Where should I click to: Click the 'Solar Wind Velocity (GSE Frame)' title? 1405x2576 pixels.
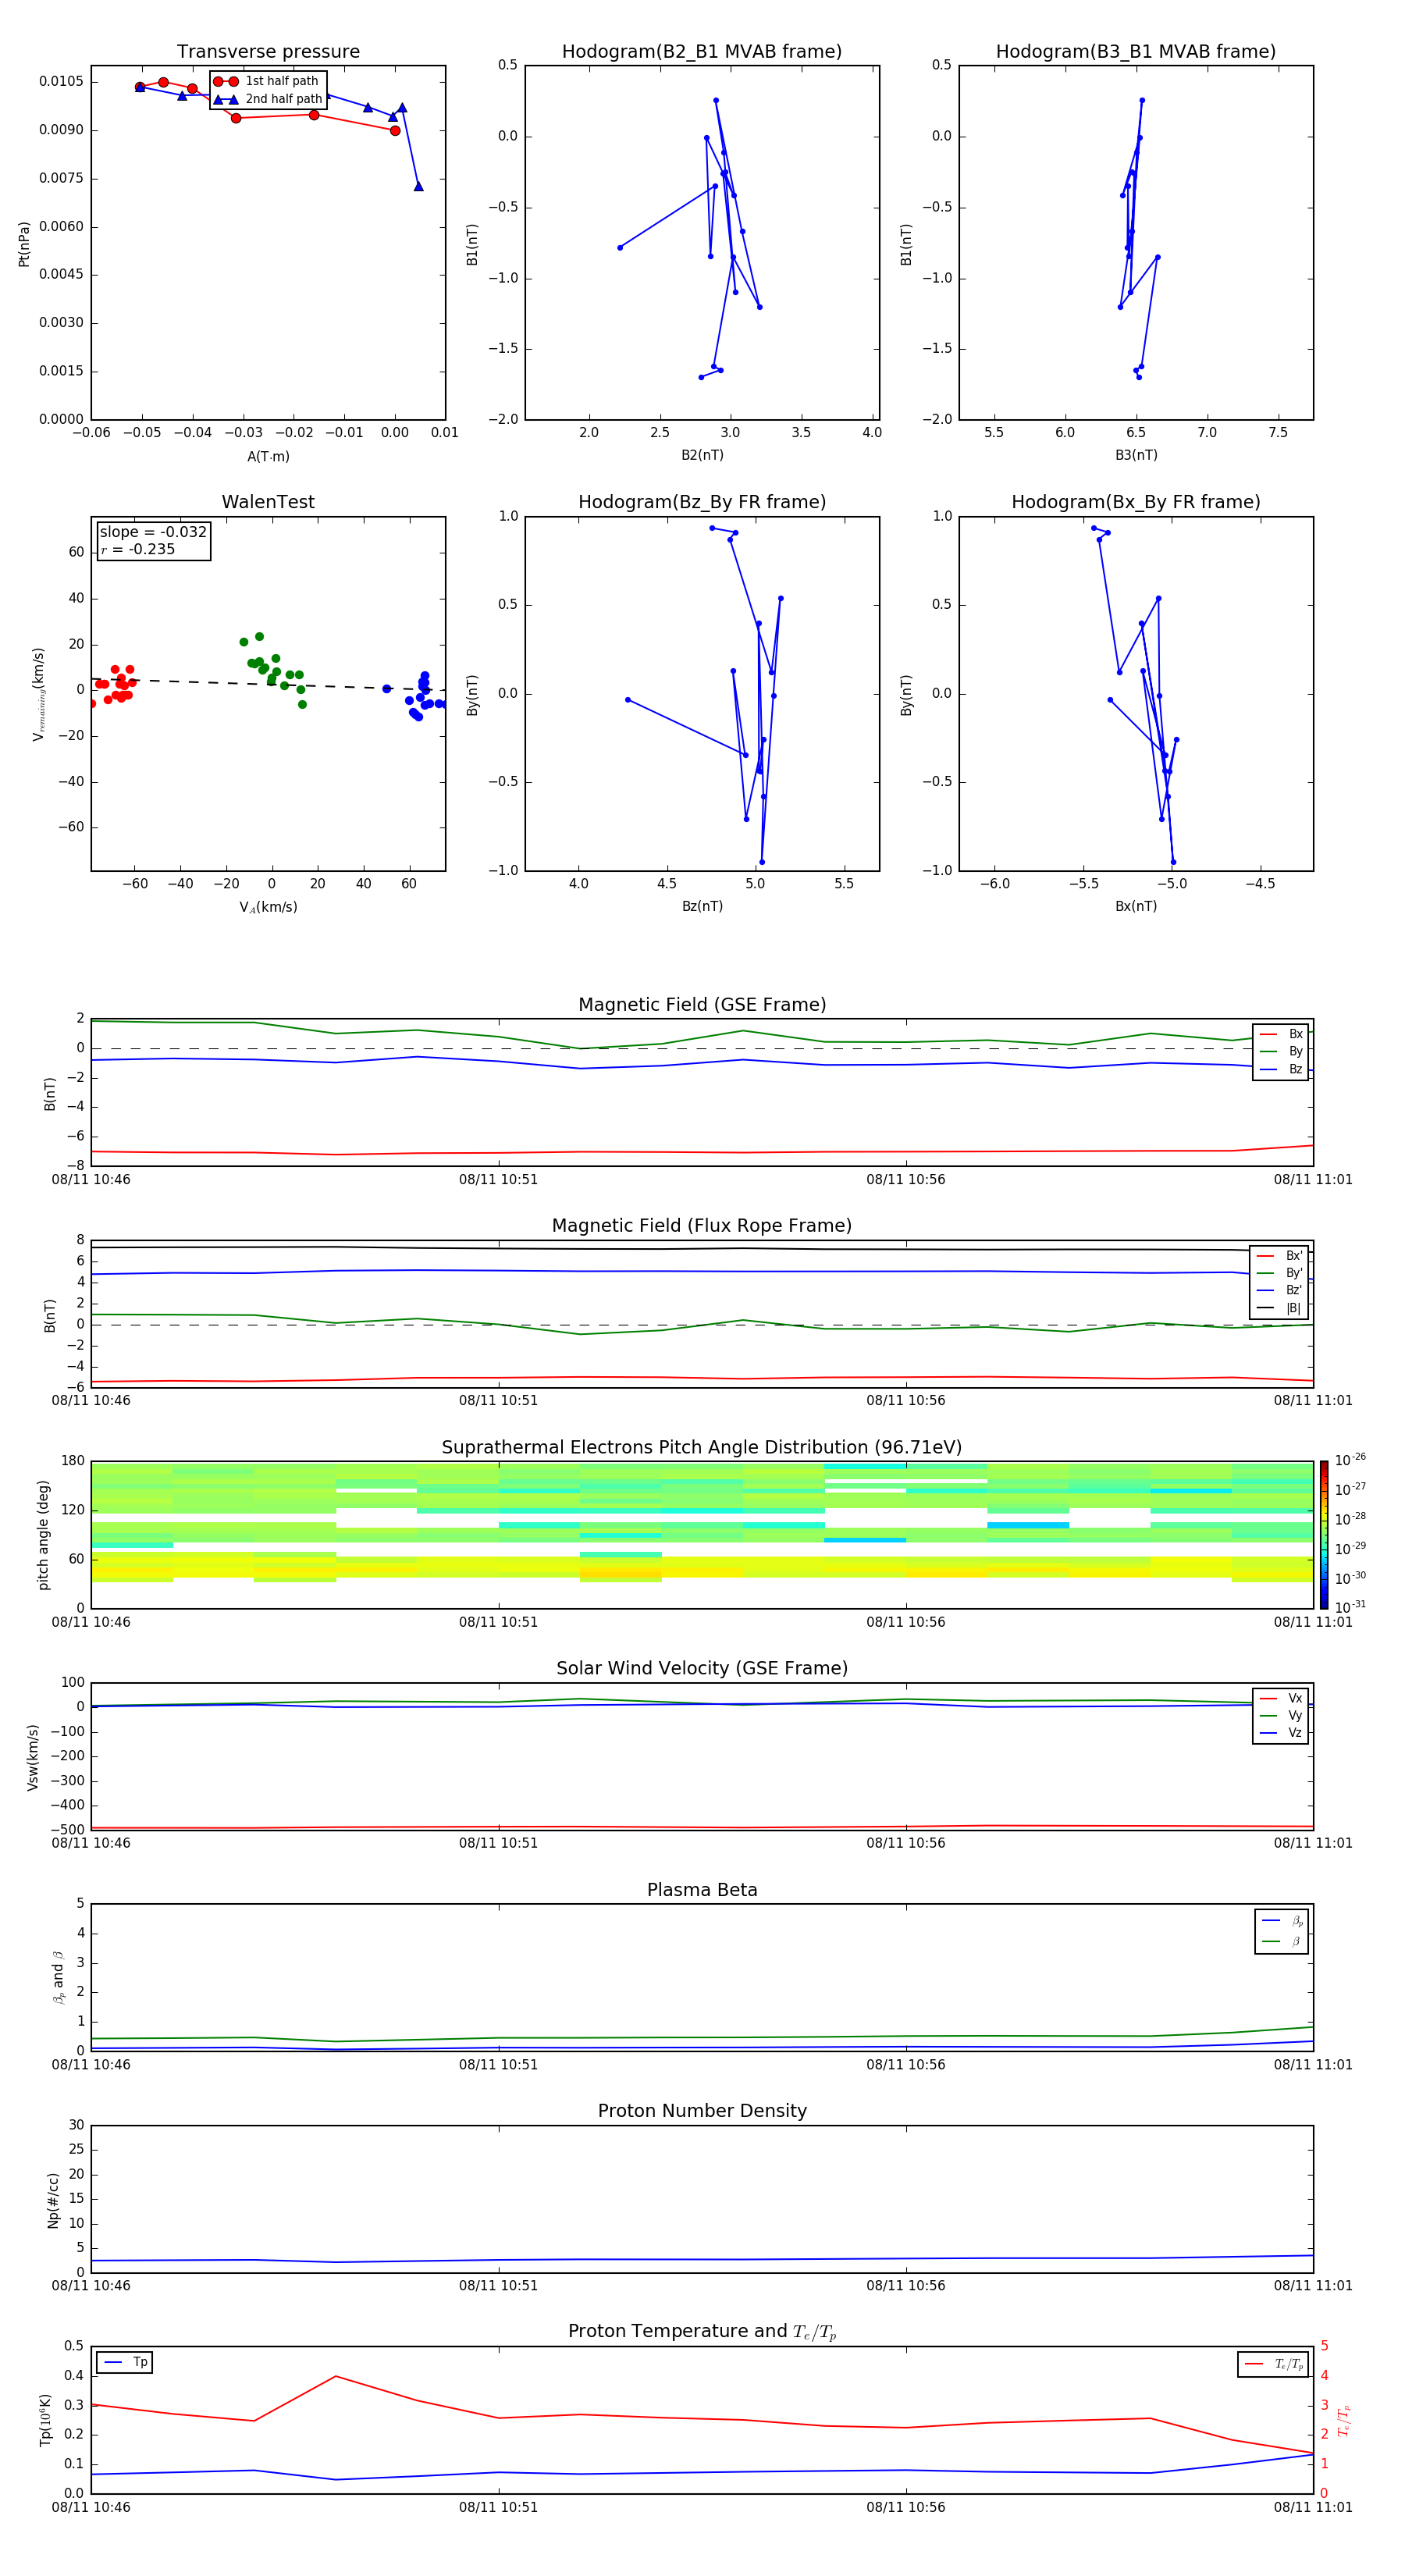702,1669
